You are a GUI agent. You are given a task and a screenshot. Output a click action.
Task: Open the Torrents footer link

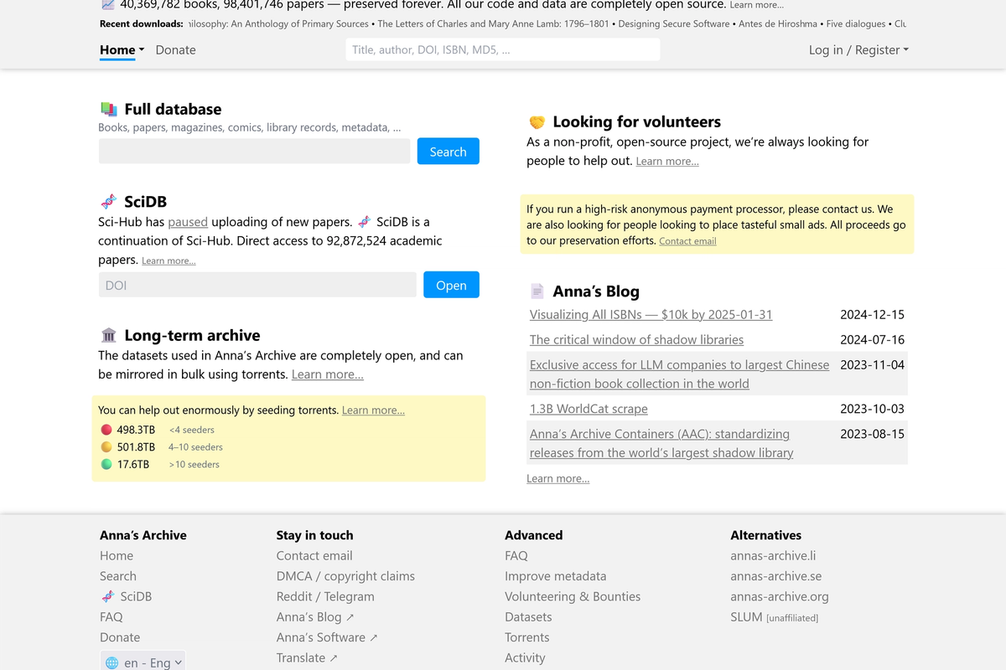[527, 637]
